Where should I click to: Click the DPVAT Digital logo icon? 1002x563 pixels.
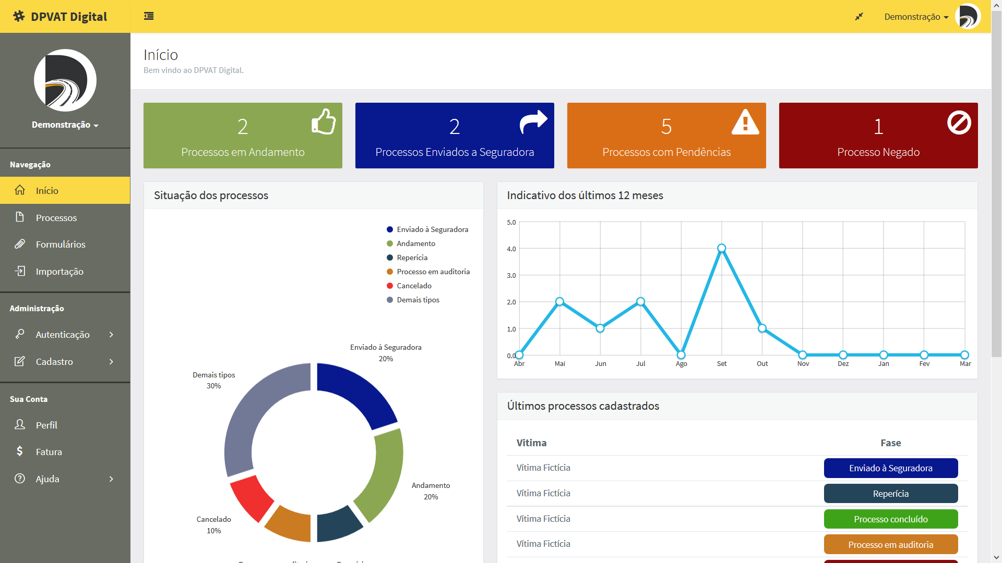[x=19, y=16]
